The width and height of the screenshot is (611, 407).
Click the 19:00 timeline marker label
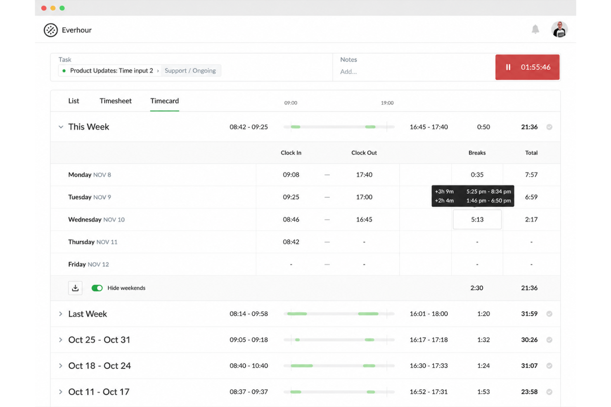387,103
